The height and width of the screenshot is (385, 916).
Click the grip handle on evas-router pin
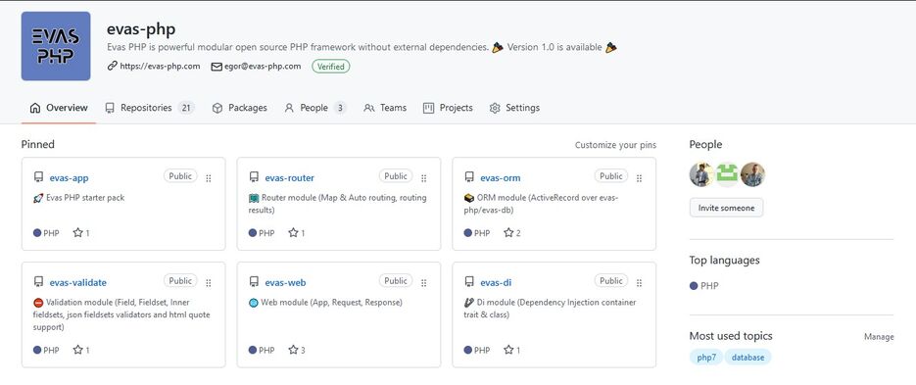(424, 178)
